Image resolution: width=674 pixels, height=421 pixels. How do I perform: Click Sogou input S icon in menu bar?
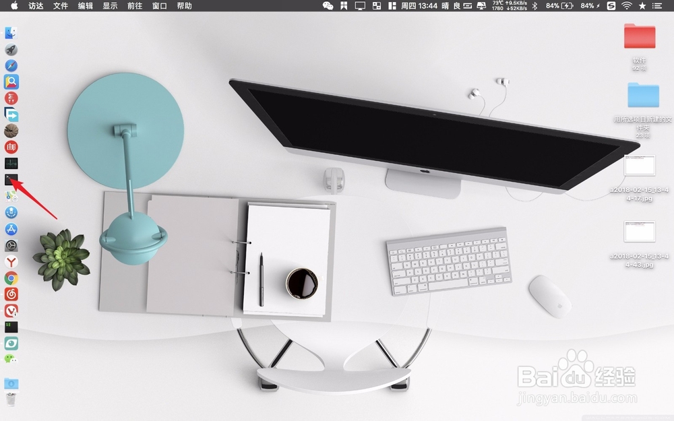[x=611, y=5]
